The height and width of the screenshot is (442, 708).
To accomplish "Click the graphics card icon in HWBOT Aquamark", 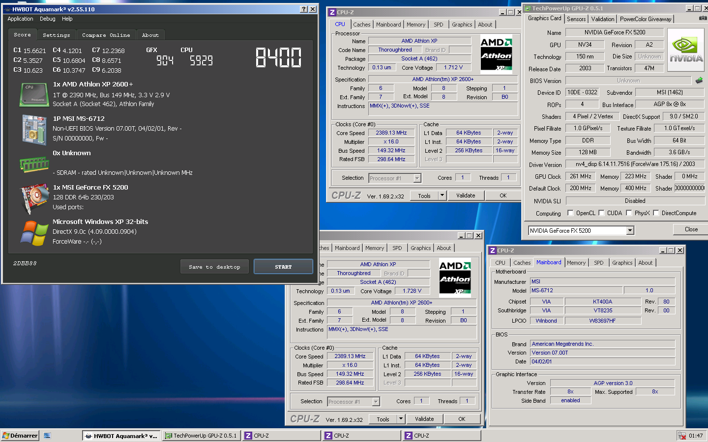I will pyautogui.click(x=34, y=198).
